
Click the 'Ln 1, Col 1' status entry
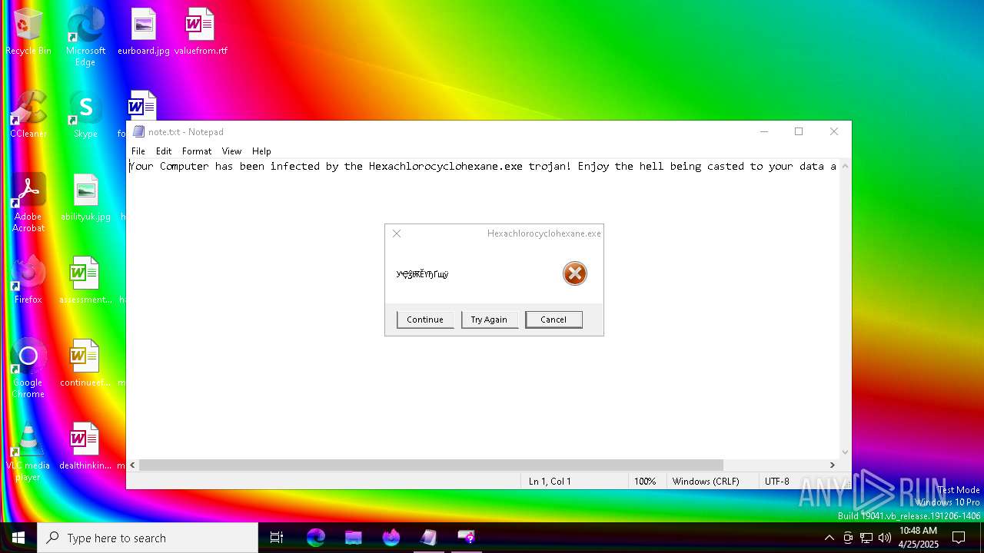[x=550, y=482]
